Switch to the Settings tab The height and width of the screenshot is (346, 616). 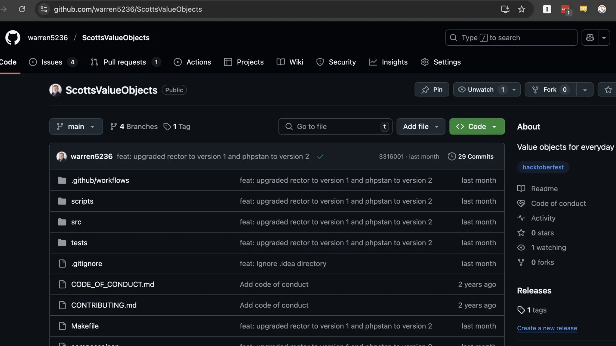(441, 62)
